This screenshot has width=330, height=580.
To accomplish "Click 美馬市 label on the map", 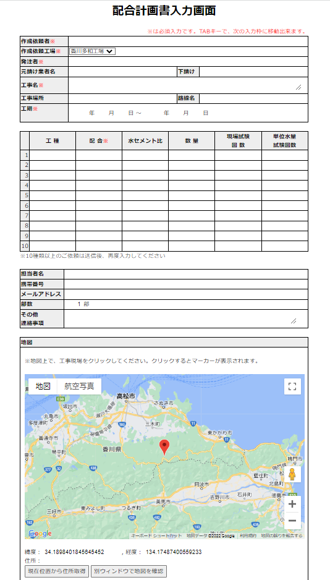I will pos(163,502).
